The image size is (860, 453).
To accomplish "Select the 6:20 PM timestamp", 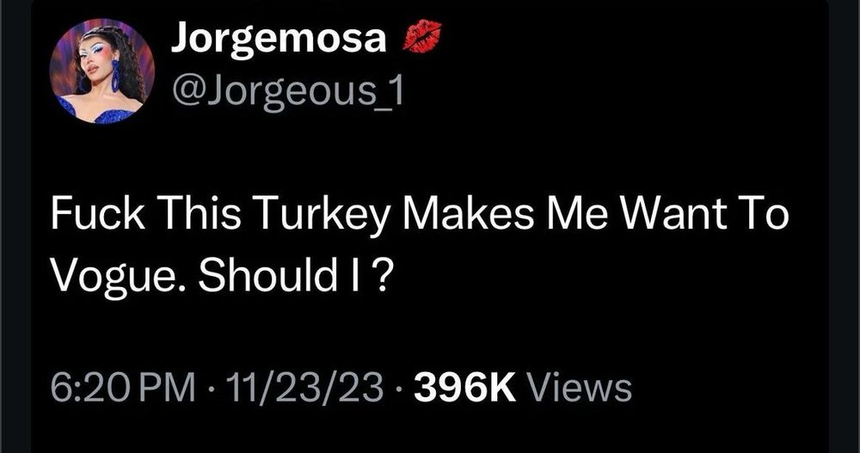I will click(x=123, y=389).
